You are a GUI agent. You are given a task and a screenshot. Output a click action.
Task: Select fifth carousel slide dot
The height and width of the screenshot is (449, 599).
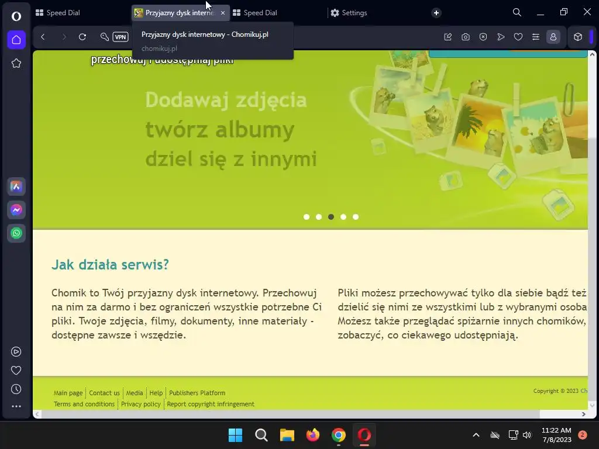pos(356,217)
